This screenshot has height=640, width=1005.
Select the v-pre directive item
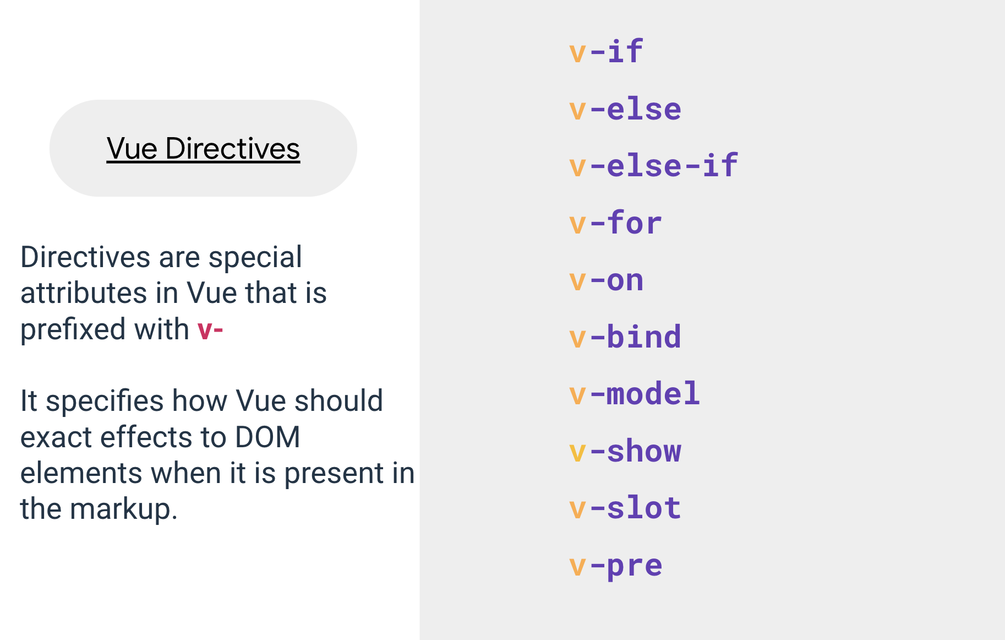[x=615, y=566]
